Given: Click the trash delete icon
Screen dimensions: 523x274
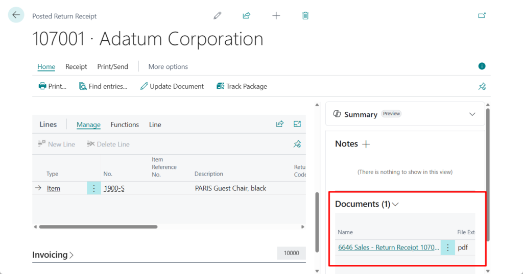Looking at the screenshot, I should [305, 15].
